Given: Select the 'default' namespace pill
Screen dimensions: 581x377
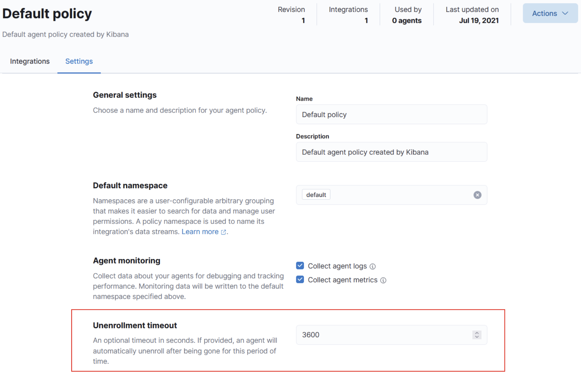Looking at the screenshot, I should (x=316, y=195).
